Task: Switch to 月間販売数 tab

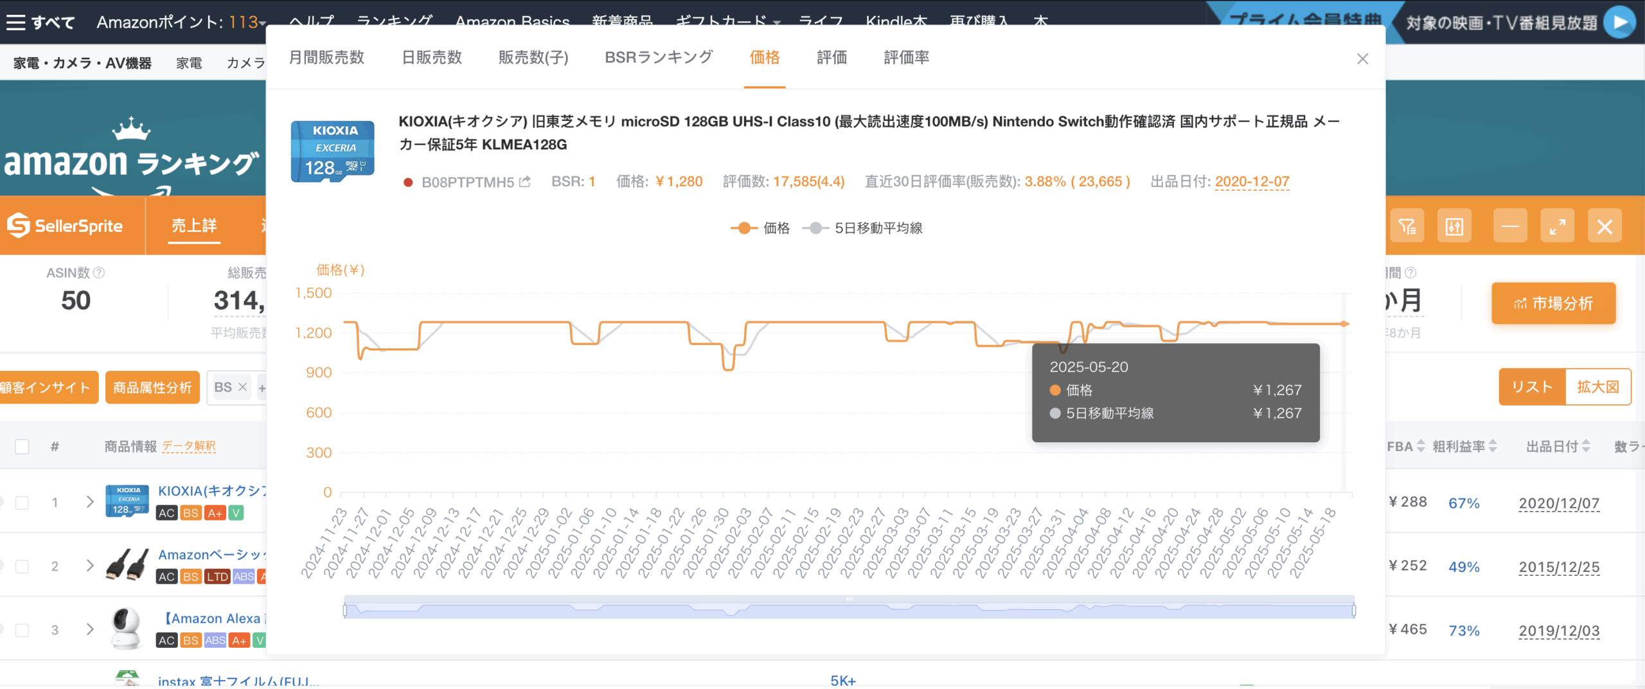Action: 326,58
